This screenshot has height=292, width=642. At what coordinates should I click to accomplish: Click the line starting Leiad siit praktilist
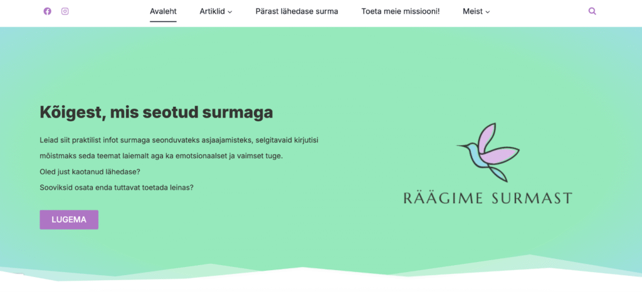pyautogui.click(x=183, y=140)
